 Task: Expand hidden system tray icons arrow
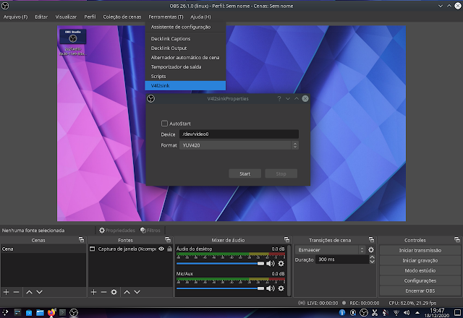pos(417,312)
